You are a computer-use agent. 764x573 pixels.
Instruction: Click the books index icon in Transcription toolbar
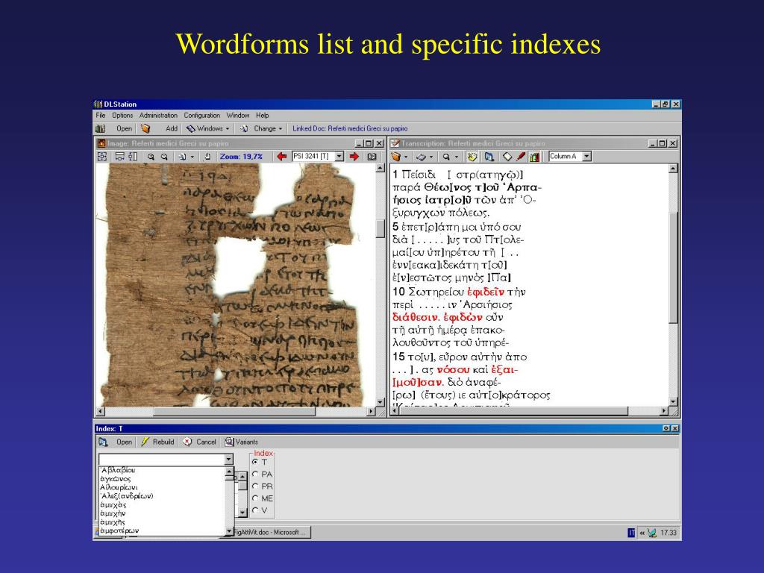[x=534, y=157]
